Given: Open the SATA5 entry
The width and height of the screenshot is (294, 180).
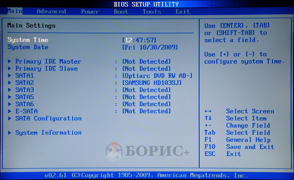Looking at the screenshot, I should pos(25,97).
